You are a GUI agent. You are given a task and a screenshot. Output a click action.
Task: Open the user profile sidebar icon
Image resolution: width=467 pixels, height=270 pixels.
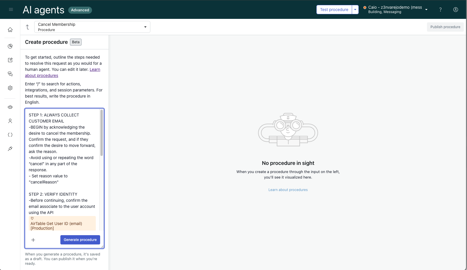(x=10, y=121)
